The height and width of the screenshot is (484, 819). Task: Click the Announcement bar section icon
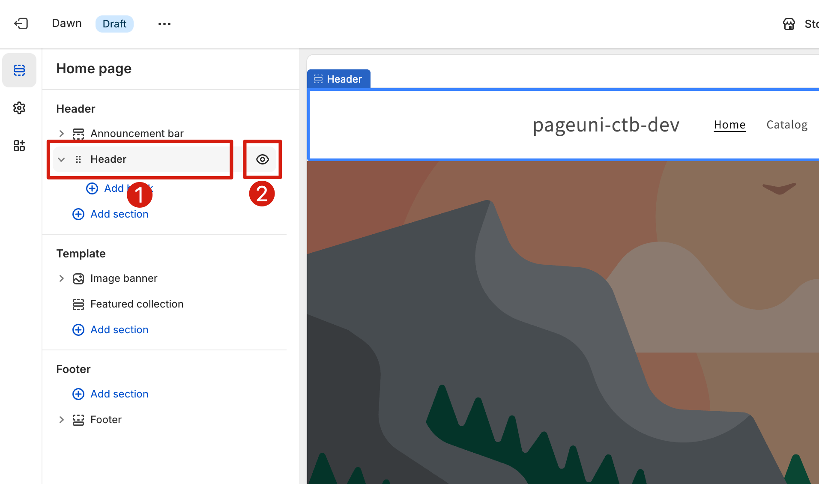coord(78,134)
